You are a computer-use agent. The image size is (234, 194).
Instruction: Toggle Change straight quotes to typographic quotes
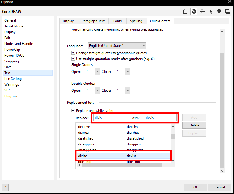tap(73, 53)
